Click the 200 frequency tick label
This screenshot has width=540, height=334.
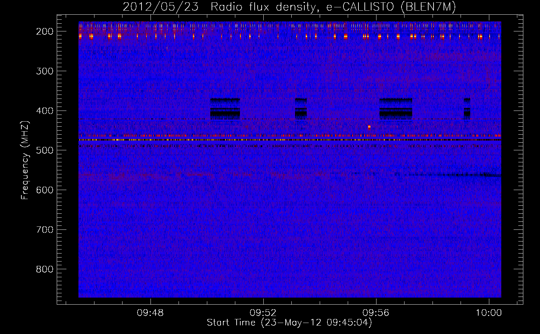[45, 31]
